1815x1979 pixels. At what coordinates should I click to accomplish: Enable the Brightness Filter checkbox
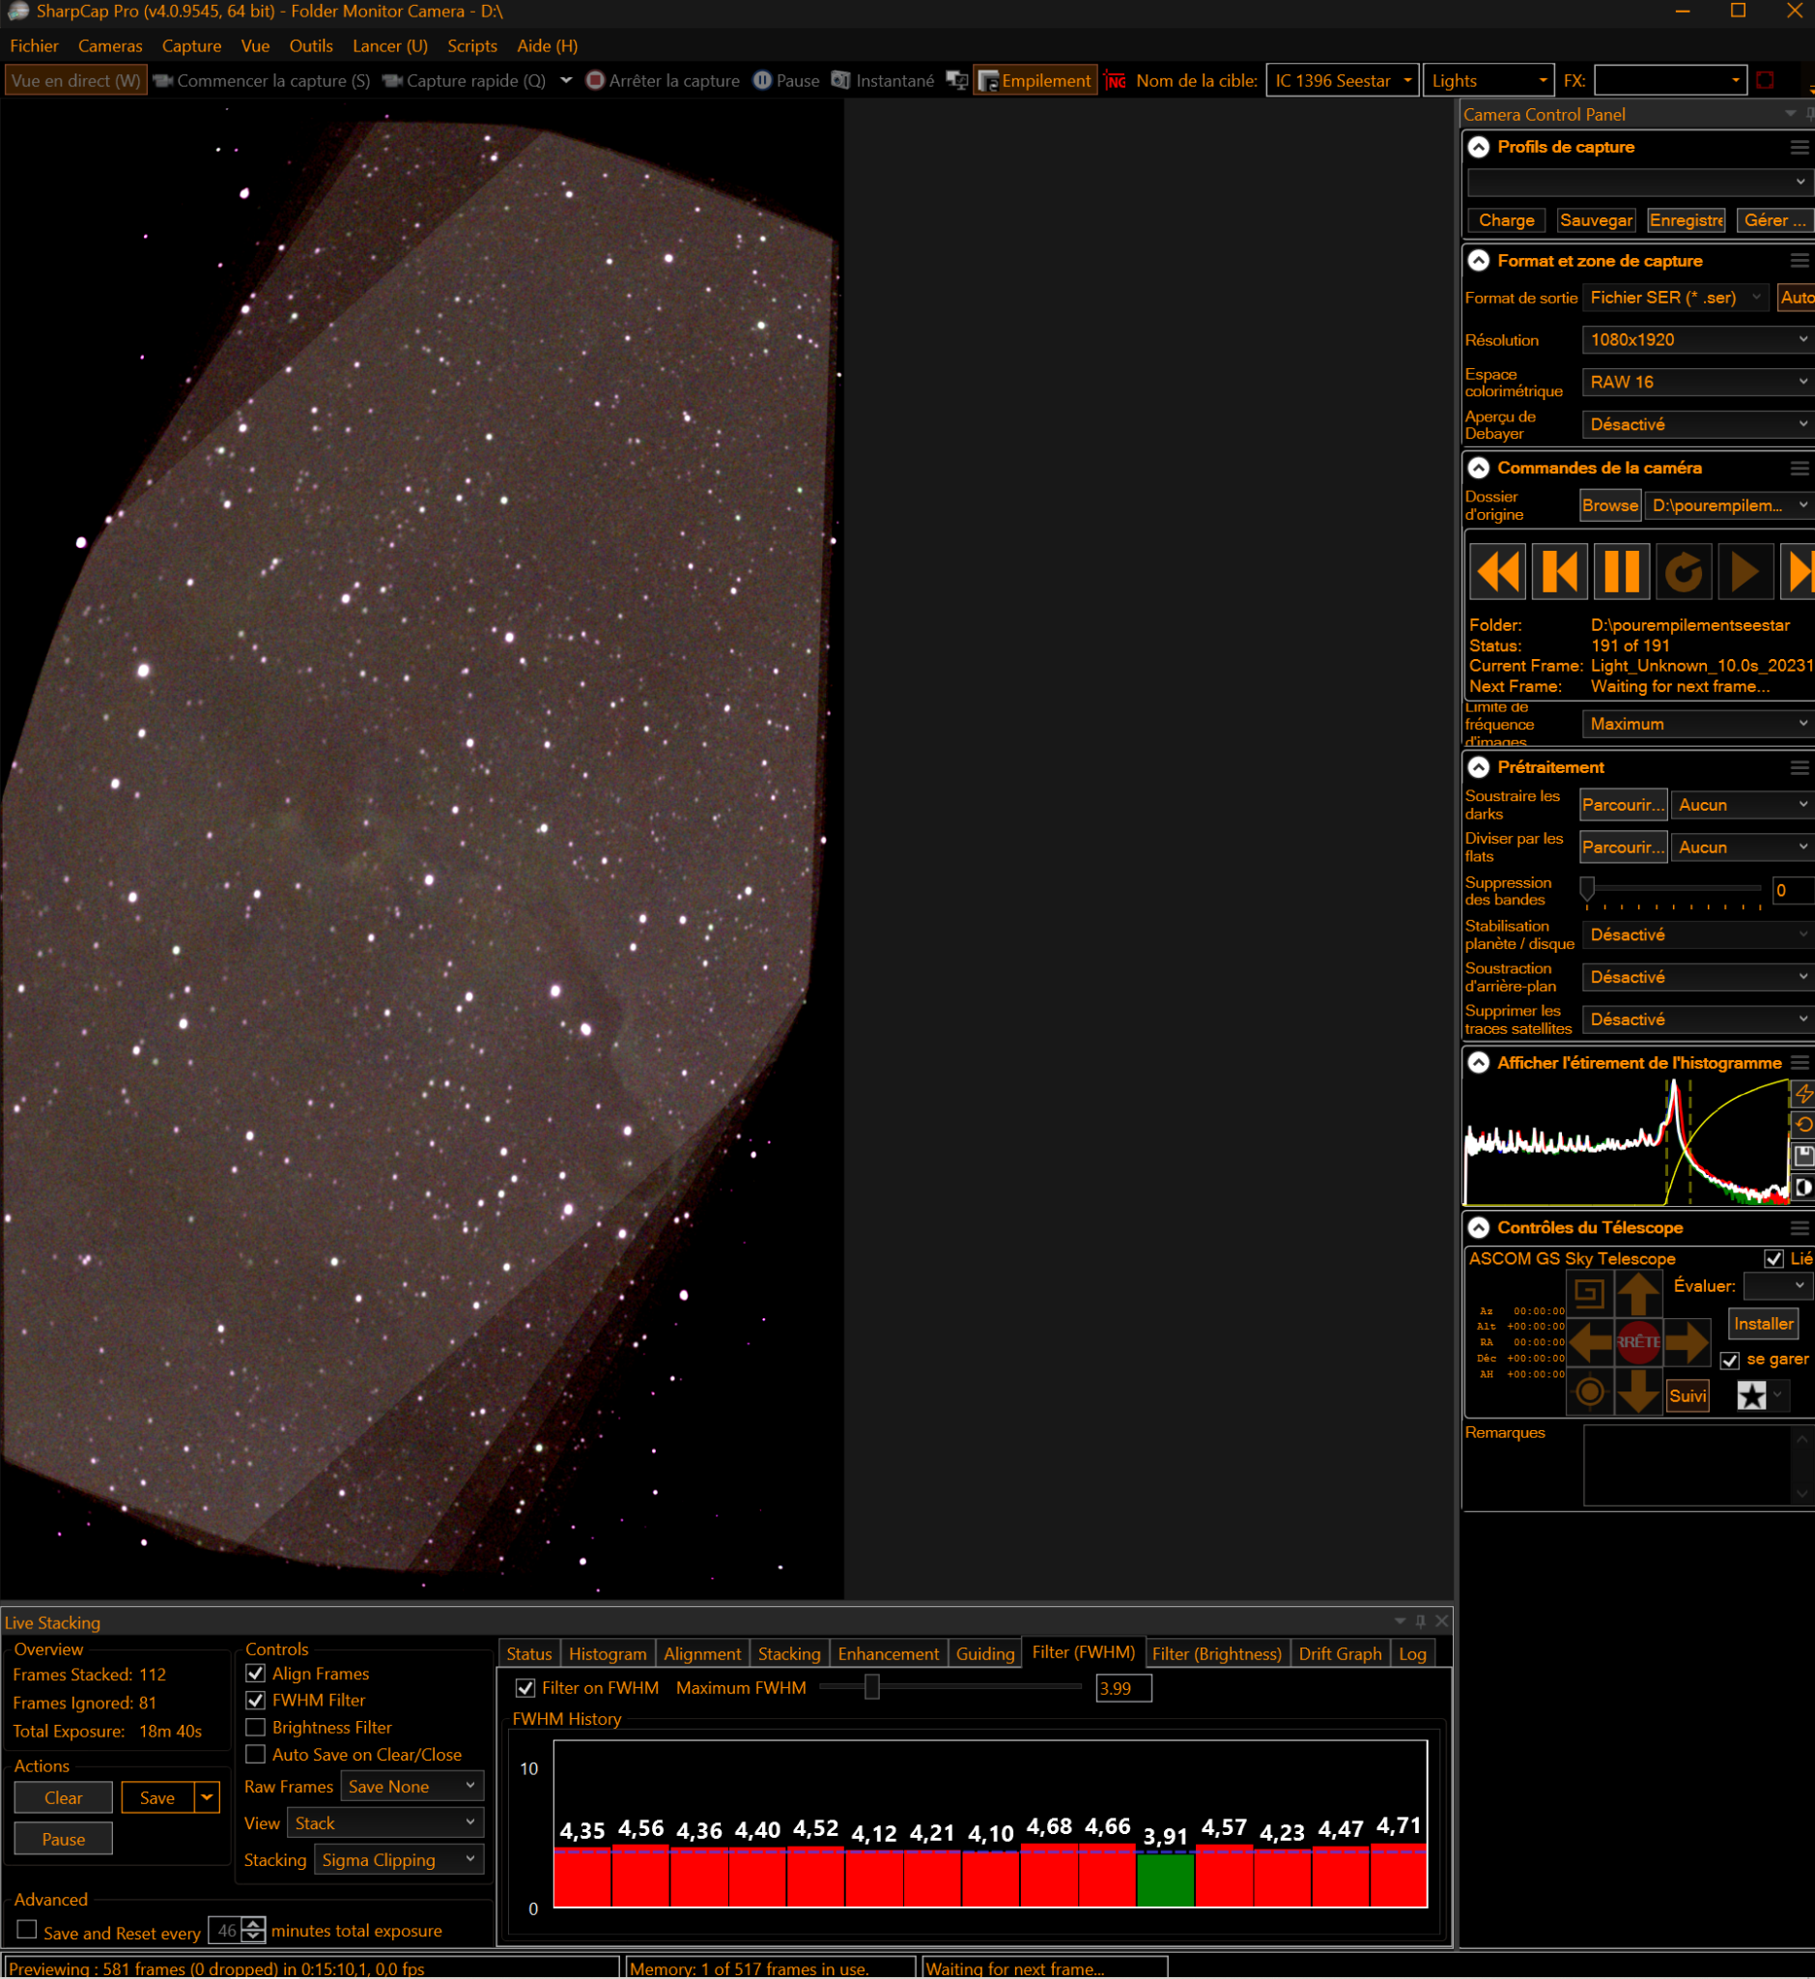pyautogui.click(x=255, y=1728)
